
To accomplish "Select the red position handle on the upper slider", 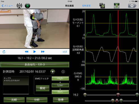I will (118, 95).
